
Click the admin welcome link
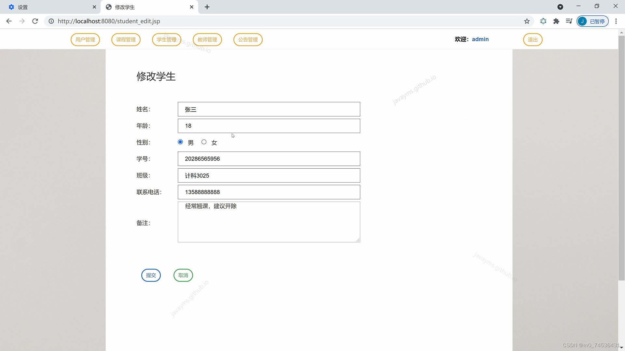tap(480, 39)
